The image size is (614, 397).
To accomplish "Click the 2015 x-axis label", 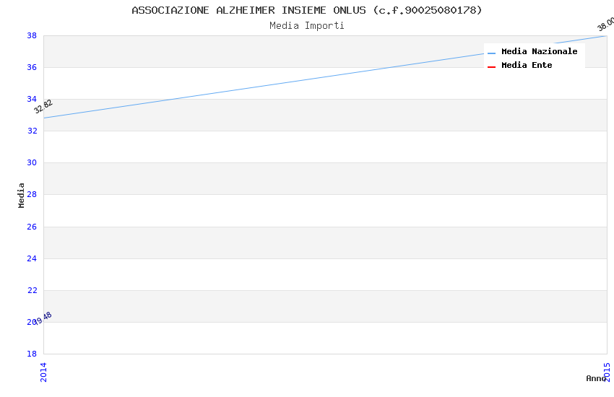I will coord(607,372).
